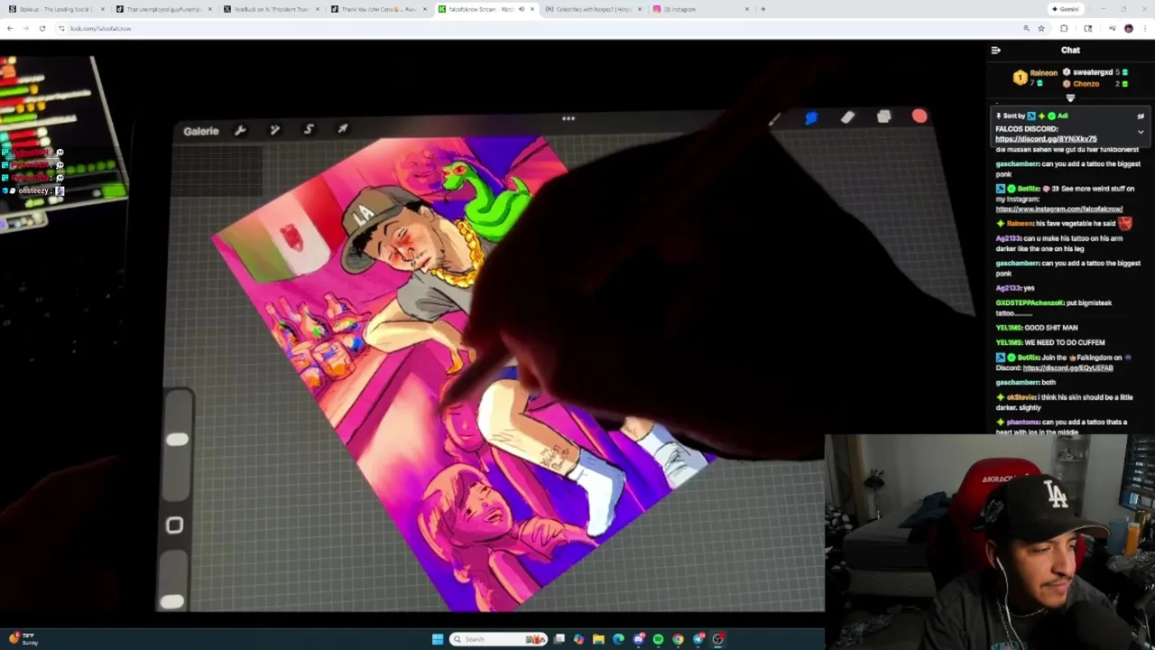This screenshot has width=1155, height=650.
Task: Click sweatergxd in the chat leaderboard
Action: coord(1093,72)
